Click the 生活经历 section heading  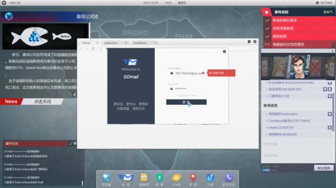[270, 155]
